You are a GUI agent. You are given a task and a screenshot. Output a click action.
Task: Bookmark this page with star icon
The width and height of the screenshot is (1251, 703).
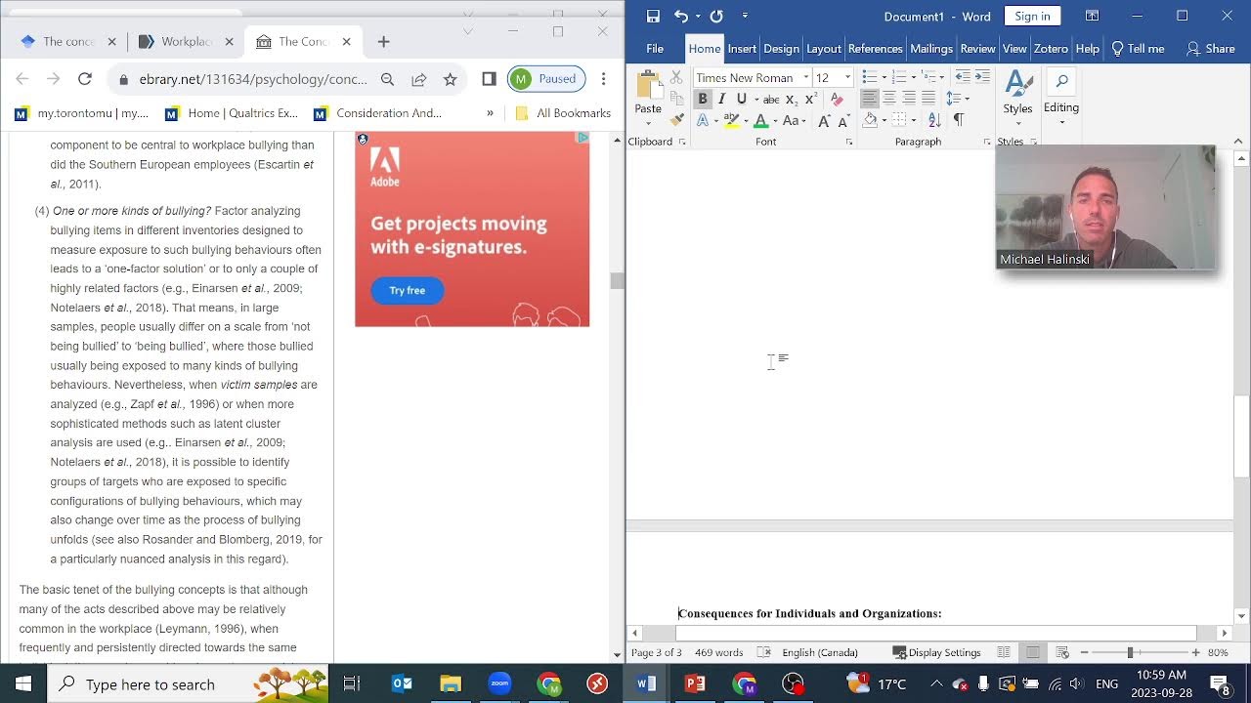pyautogui.click(x=450, y=79)
